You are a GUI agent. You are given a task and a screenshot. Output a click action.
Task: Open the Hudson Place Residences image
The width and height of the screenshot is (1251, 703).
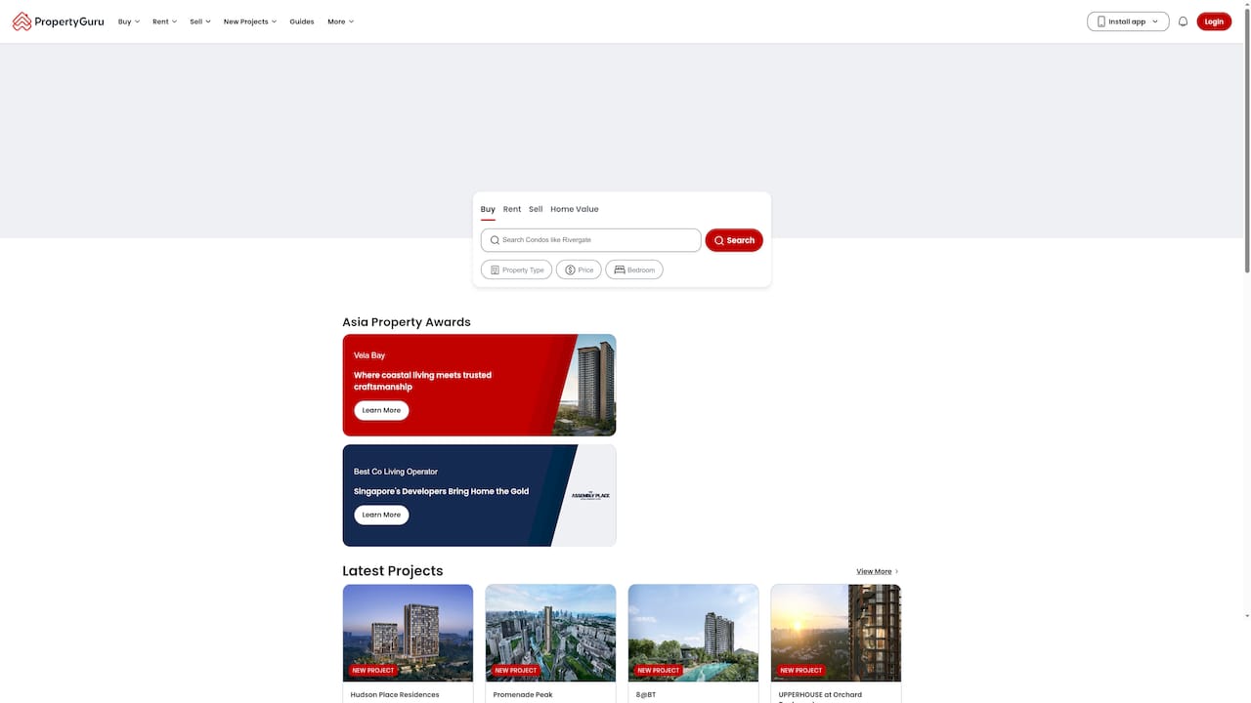point(408,633)
